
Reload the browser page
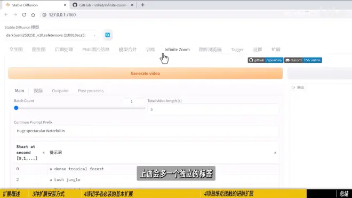pos(24,14)
